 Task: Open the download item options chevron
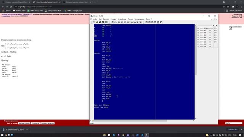click(27, 129)
